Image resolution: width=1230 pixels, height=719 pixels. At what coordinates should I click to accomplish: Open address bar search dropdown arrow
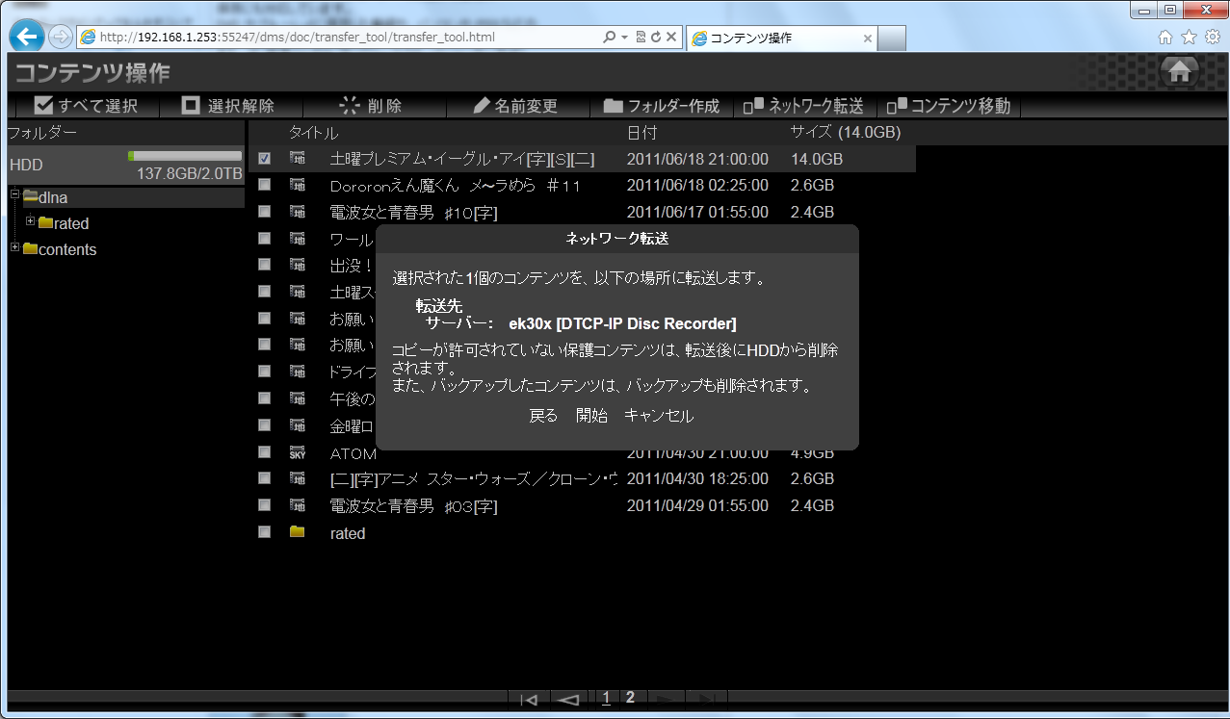click(625, 38)
